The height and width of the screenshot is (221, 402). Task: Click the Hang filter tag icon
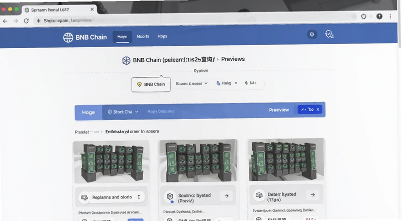(x=218, y=83)
